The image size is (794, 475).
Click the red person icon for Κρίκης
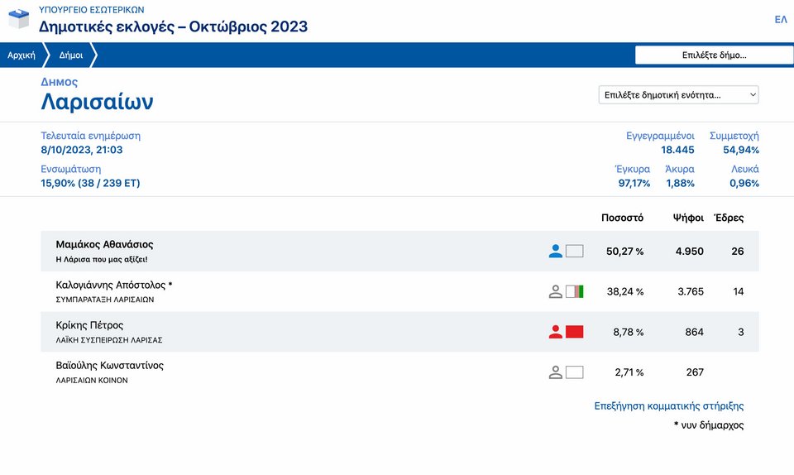pos(556,332)
